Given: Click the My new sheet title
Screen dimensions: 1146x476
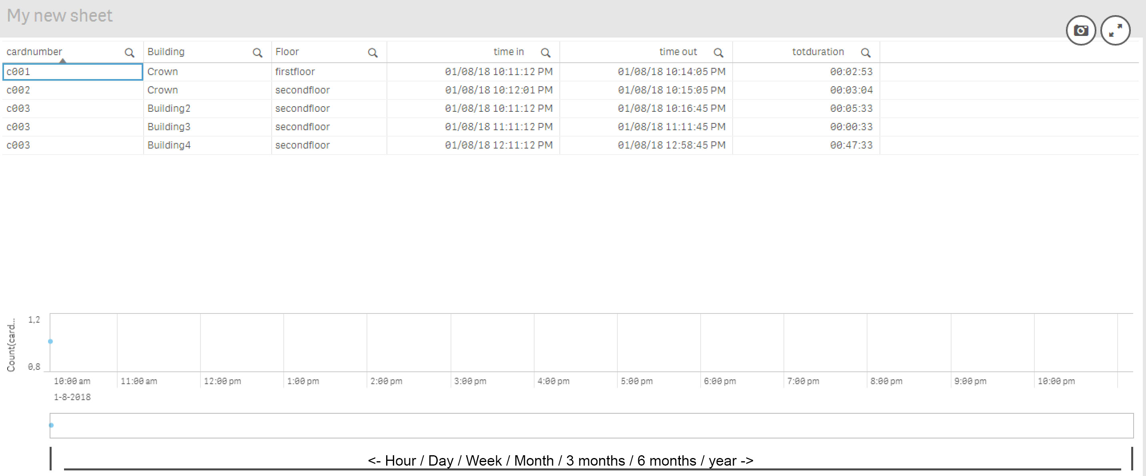Looking at the screenshot, I should (x=60, y=16).
